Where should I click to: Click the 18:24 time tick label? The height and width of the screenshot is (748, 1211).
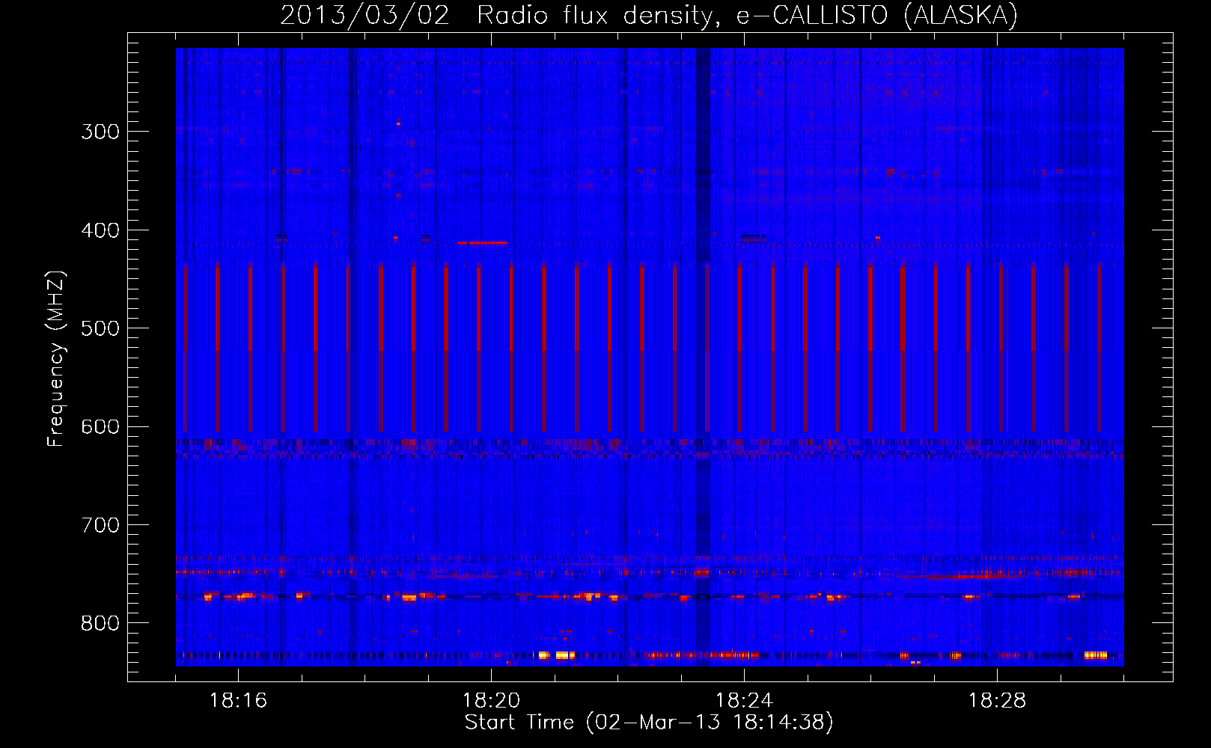coord(744,701)
